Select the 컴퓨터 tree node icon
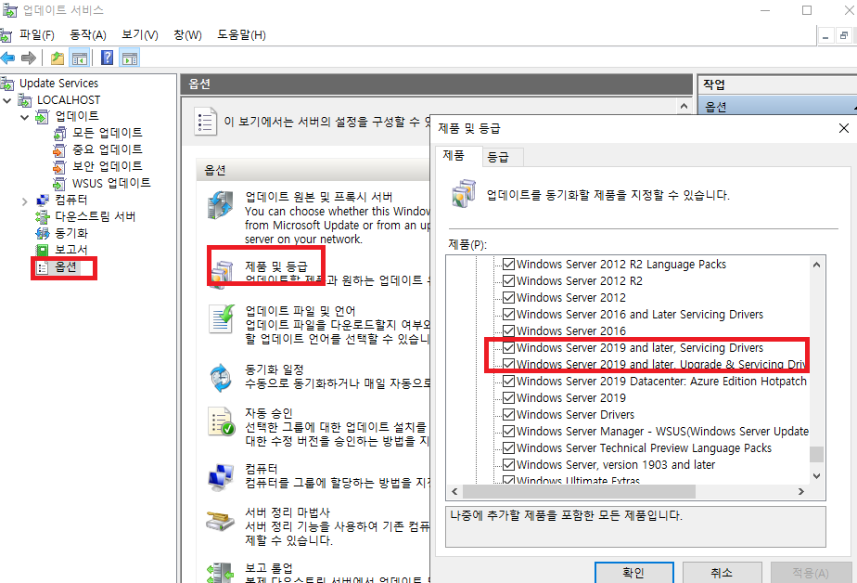The height and width of the screenshot is (583, 857). click(43, 201)
